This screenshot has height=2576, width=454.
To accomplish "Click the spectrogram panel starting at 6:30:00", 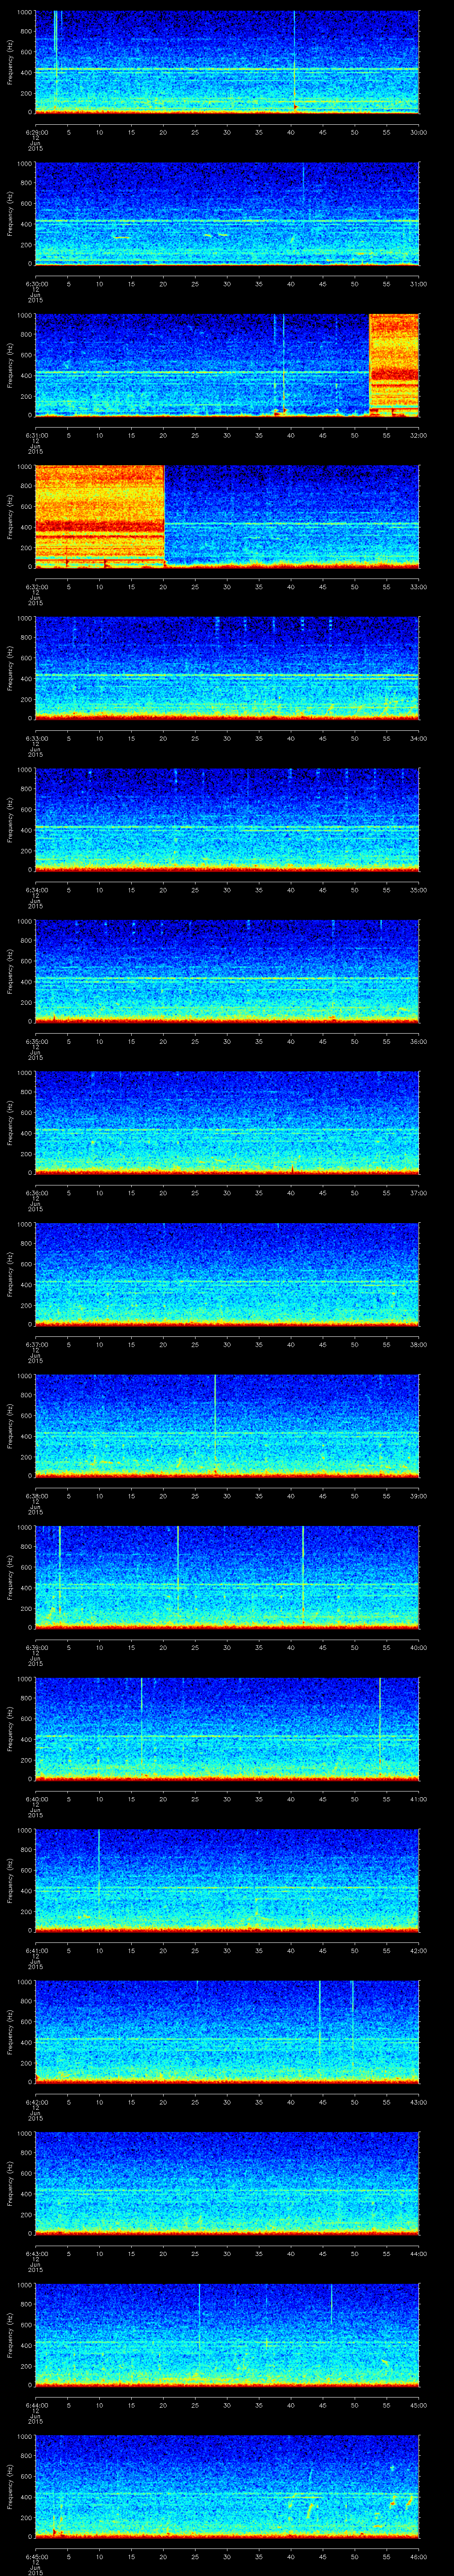I will 227,213.
